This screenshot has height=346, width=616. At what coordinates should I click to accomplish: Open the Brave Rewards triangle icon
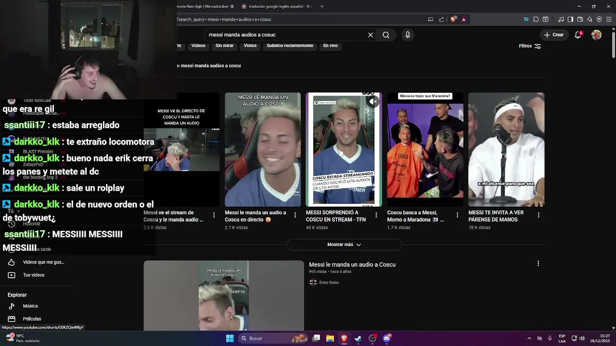click(x=463, y=19)
